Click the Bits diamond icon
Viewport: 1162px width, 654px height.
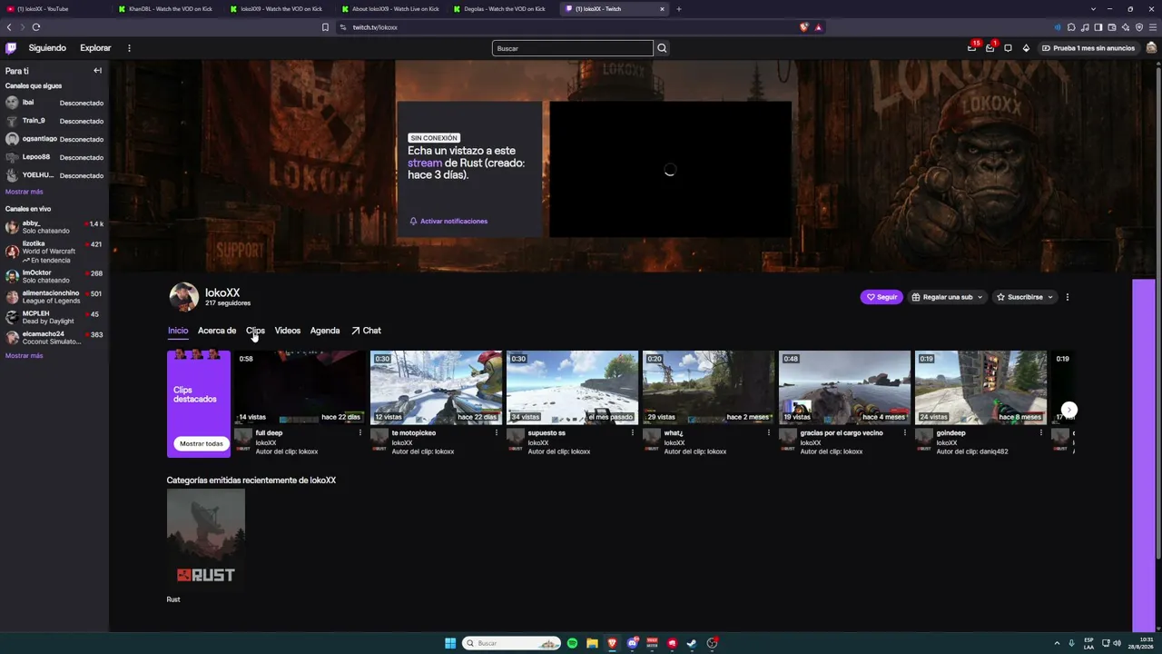[x=1026, y=48]
